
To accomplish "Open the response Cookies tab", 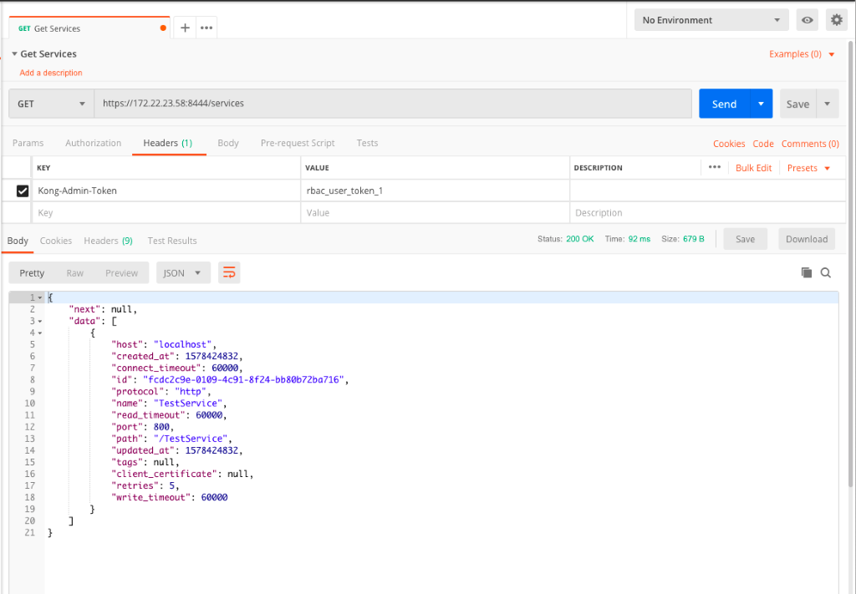I will click(x=56, y=241).
